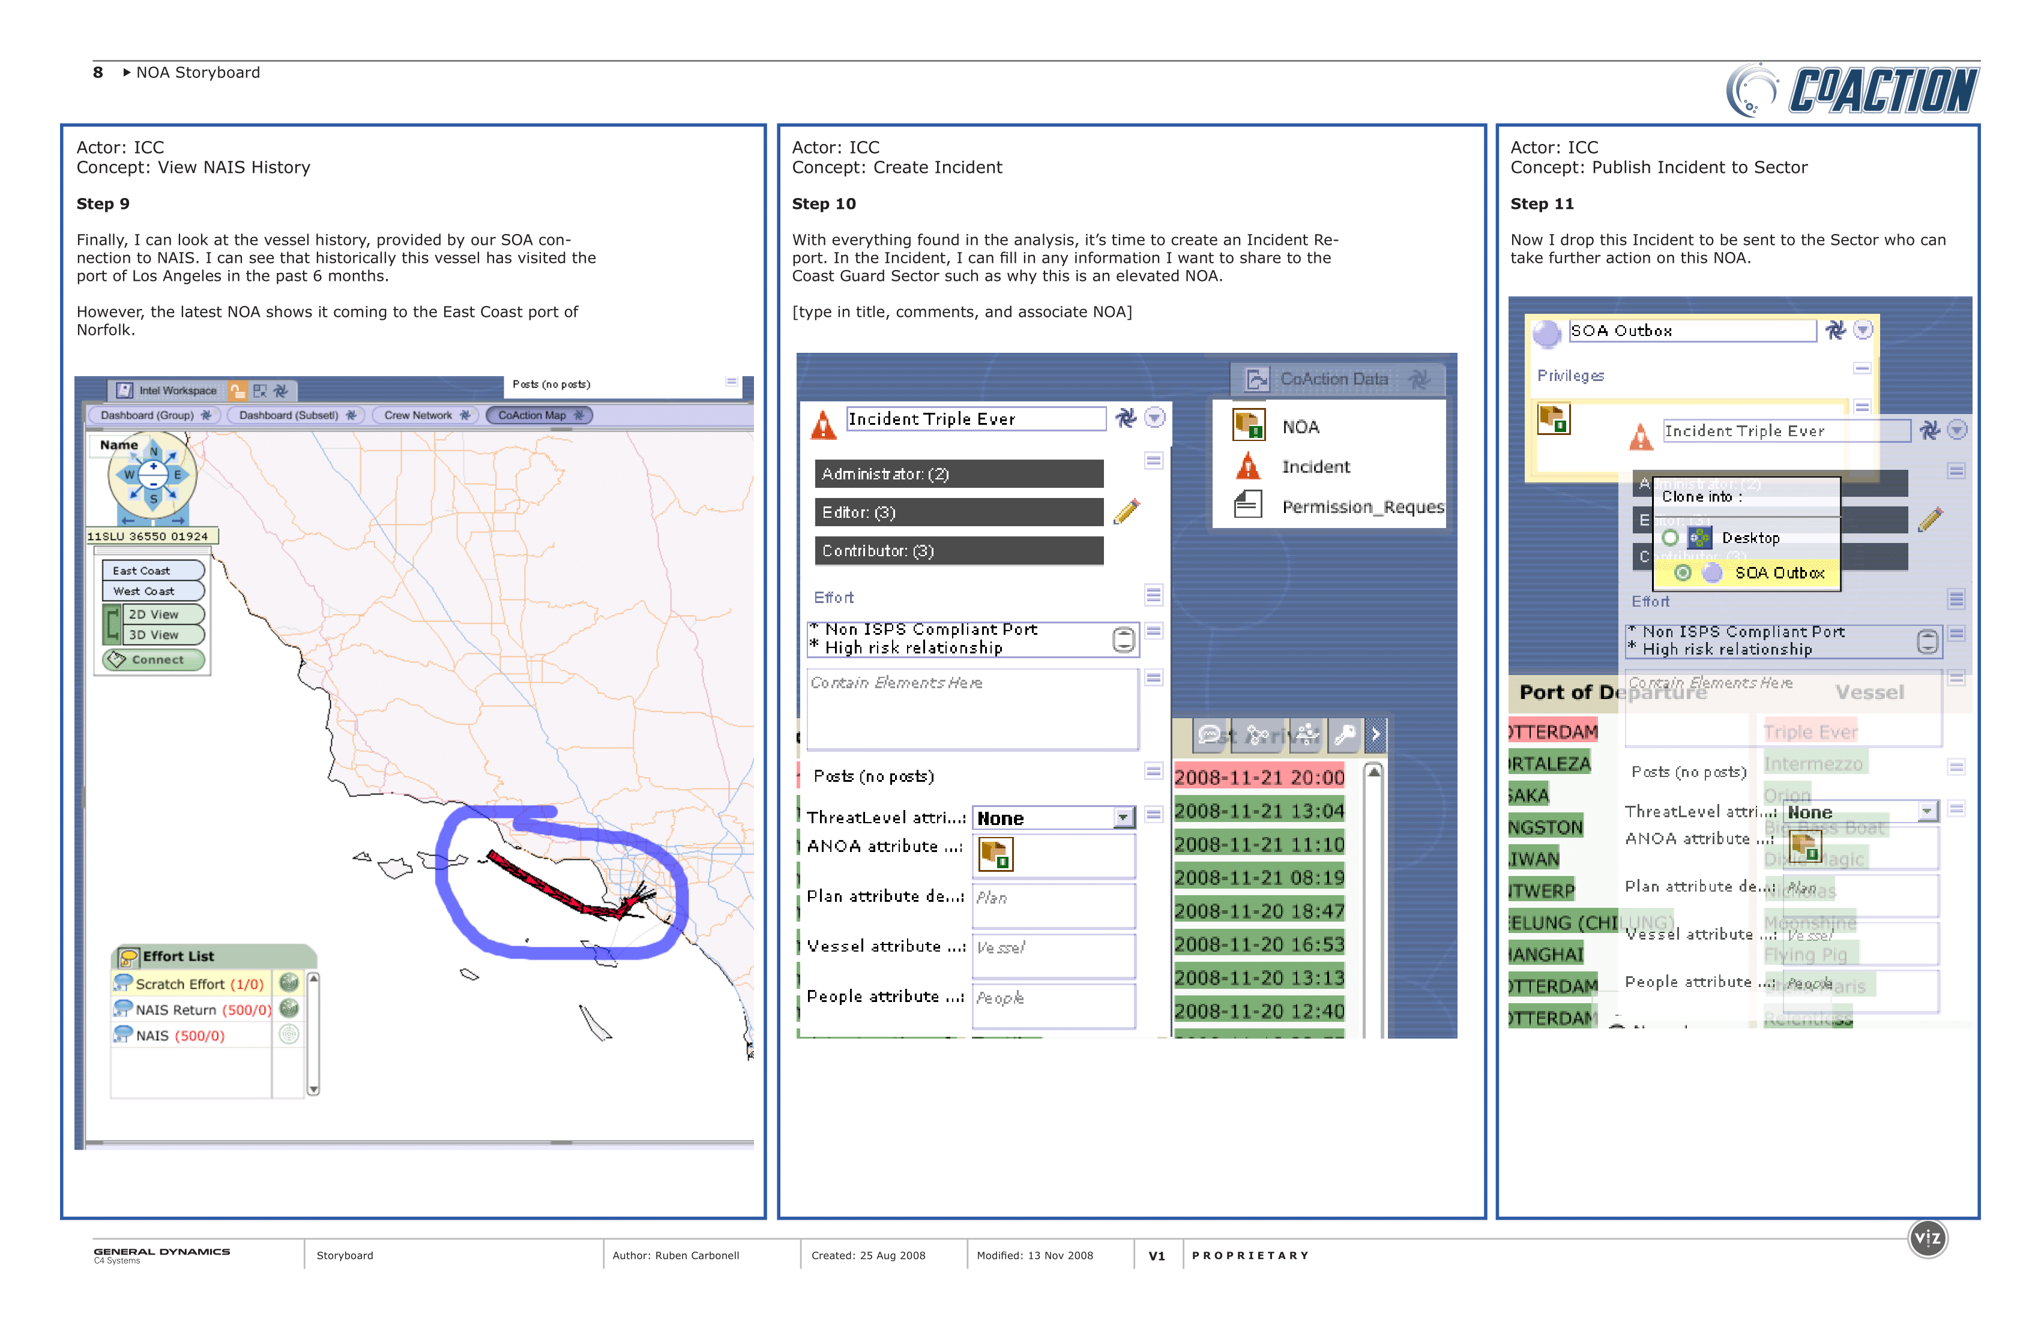Image resolution: width=2041 pixels, height=1320 pixels.
Task: Collapse privileges section handle in step 10
Action: (1154, 460)
